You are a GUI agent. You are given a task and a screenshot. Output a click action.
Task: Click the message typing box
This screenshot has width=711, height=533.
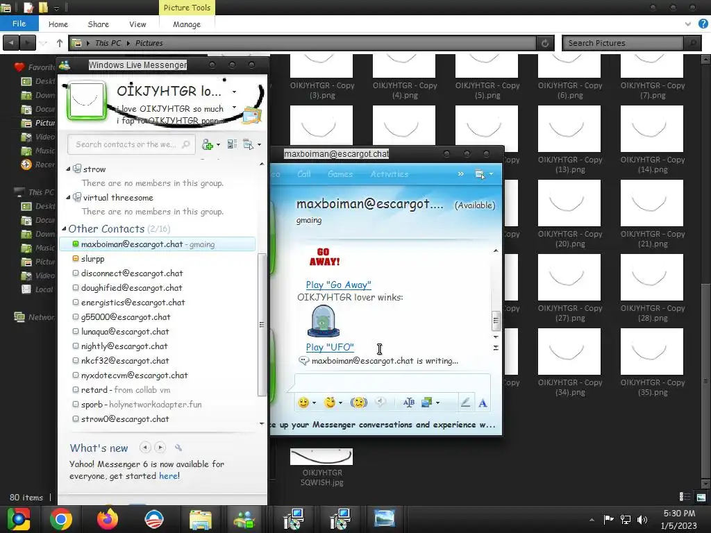click(392, 382)
